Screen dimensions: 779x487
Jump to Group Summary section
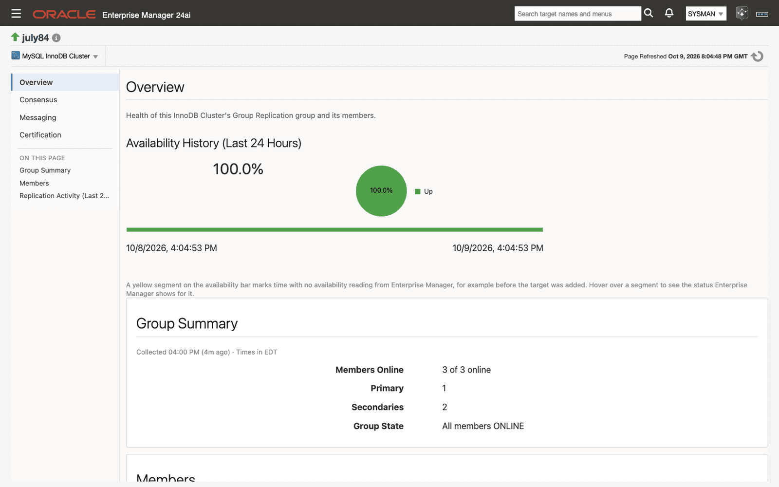point(45,170)
